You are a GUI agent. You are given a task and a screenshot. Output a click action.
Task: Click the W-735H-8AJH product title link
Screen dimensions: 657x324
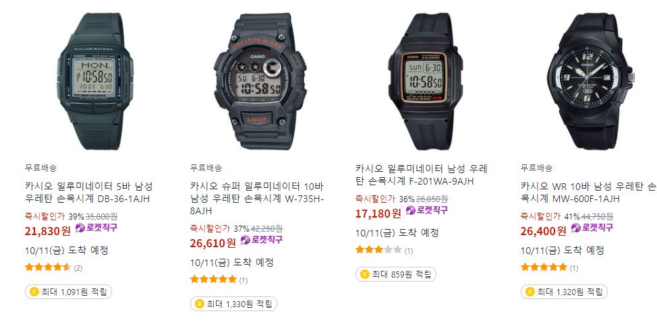point(257,198)
